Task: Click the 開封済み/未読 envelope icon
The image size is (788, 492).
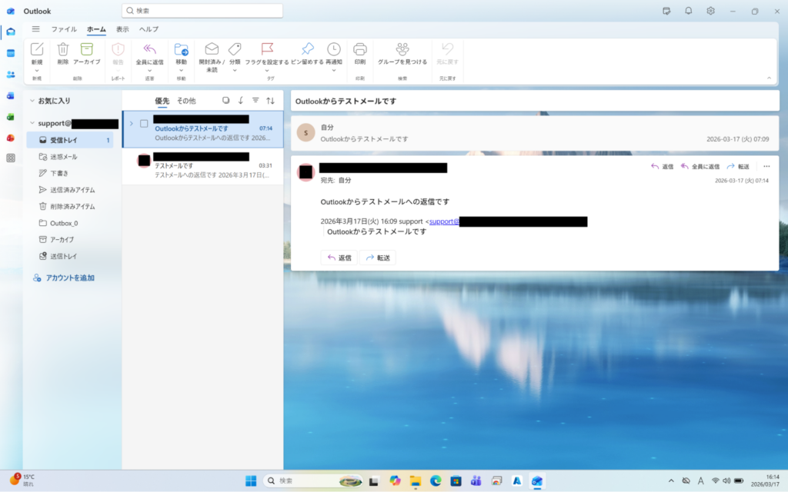Action: [x=212, y=50]
